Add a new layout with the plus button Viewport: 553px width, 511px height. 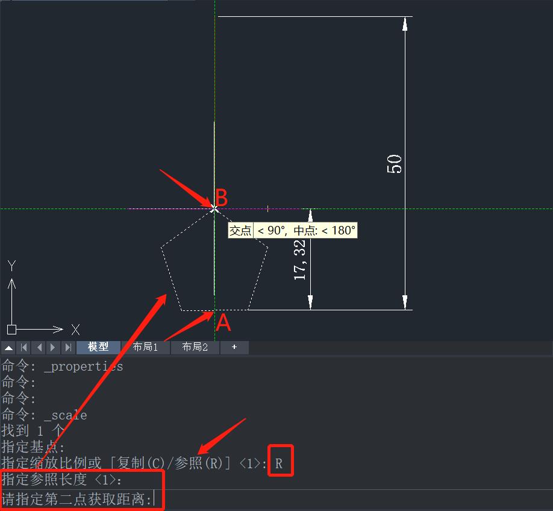point(234,347)
